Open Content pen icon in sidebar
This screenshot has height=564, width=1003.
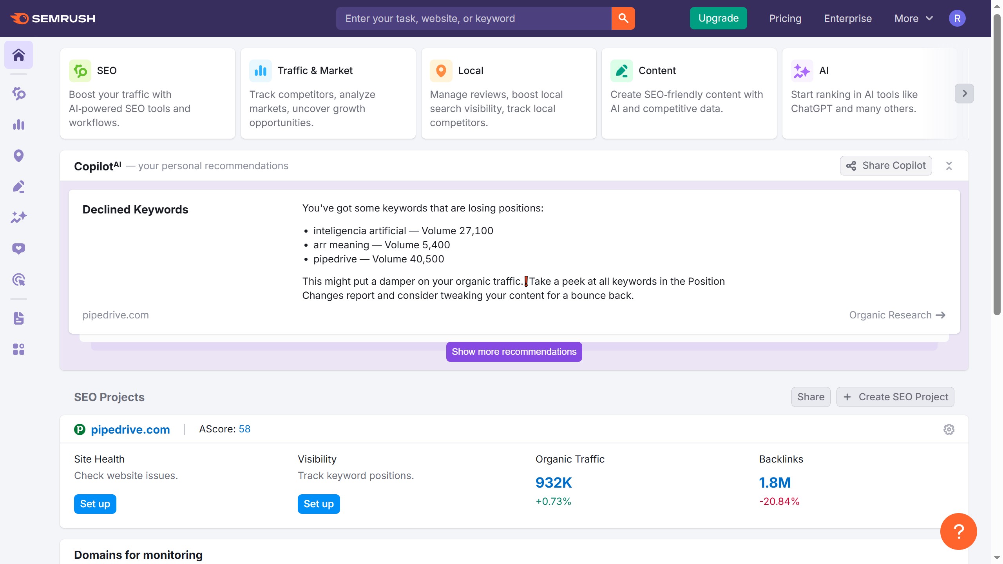(18, 186)
